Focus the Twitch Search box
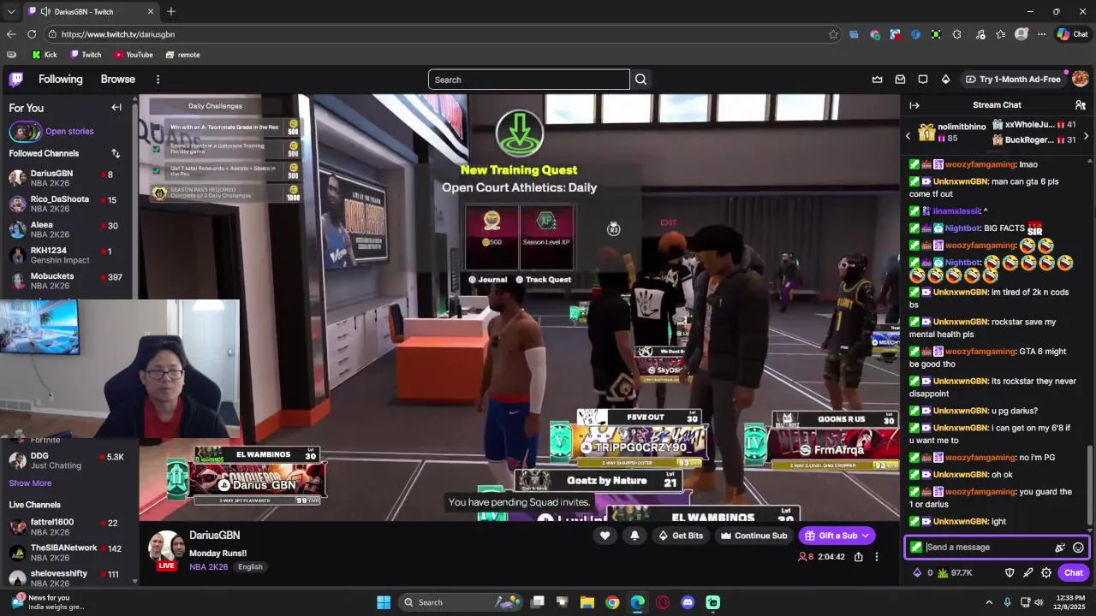The width and height of the screenshot is (1096, 616). tap(529, 80)
